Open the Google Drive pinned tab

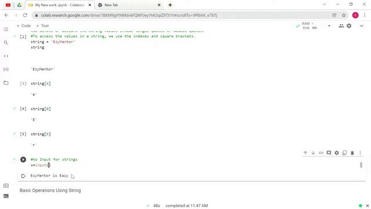pyautogui.click(x=19, y=5)
